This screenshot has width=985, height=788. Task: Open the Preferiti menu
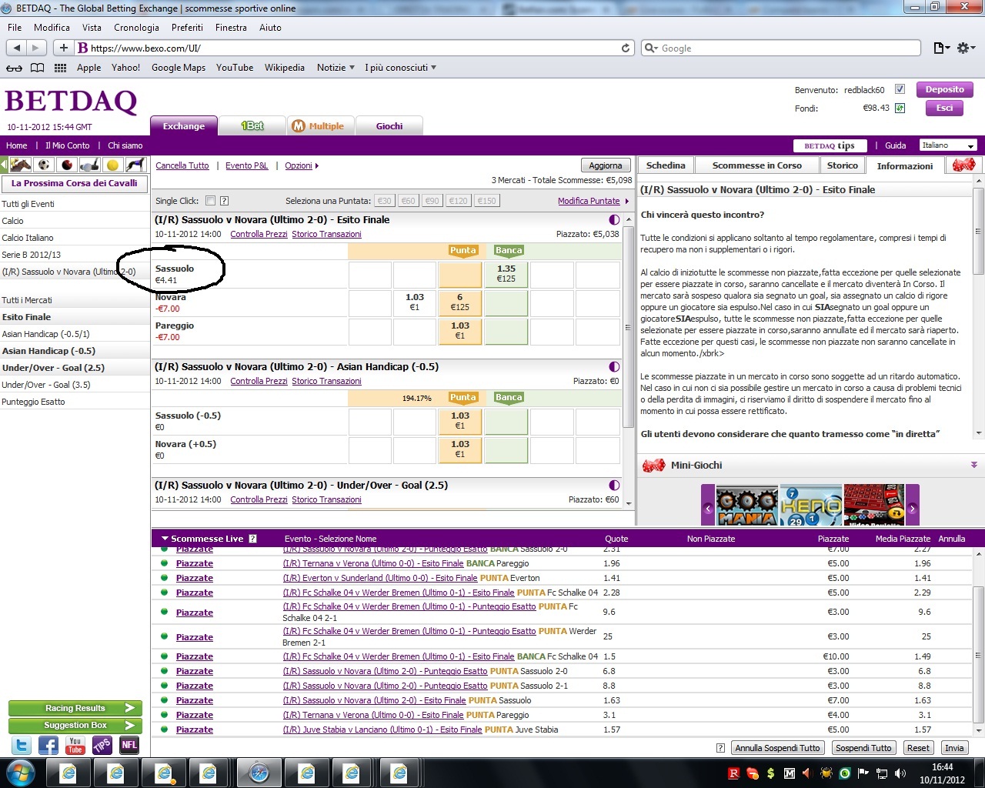[187, 28]
